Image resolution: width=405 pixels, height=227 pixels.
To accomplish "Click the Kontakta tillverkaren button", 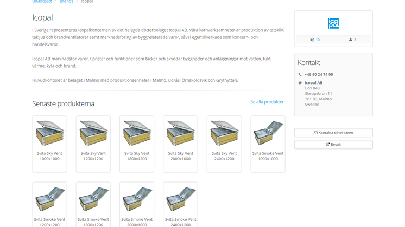I will click(x=333, y=133).
